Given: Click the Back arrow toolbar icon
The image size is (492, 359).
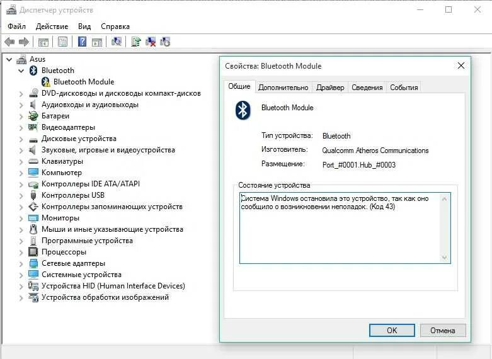Looking at the screenshot, I should (x=9, y=42).
